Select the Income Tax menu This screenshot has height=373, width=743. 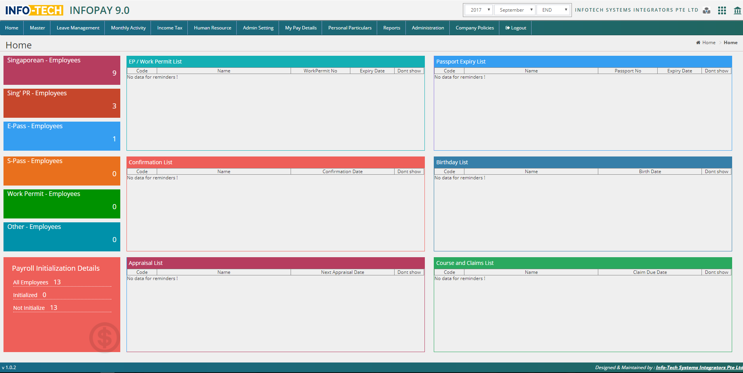(x=170, y=28)
